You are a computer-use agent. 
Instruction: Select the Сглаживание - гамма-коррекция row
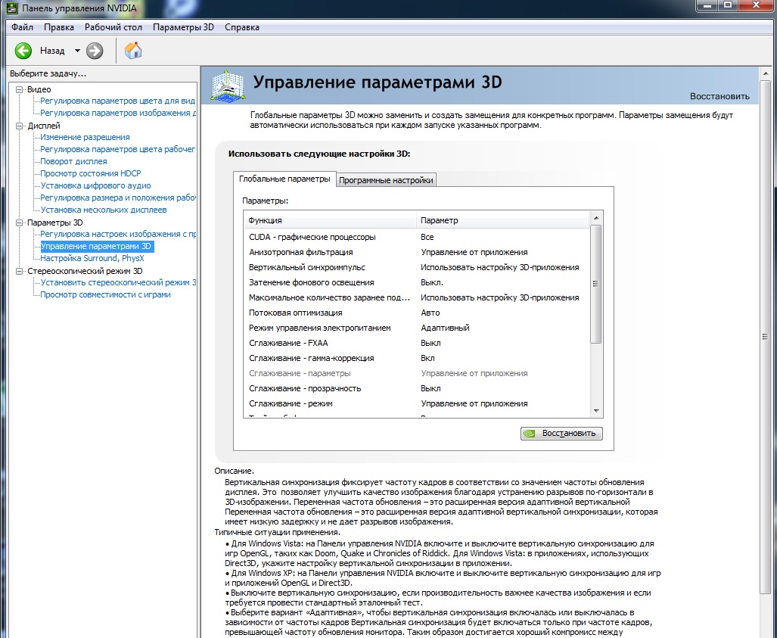(x=416, y=358)
